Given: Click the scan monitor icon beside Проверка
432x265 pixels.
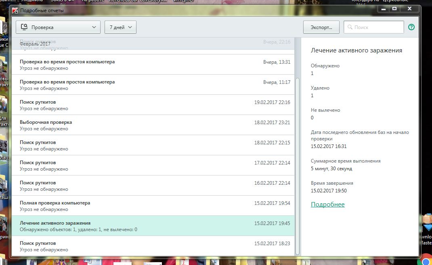Looking at the screenshot, I should 24,27.
